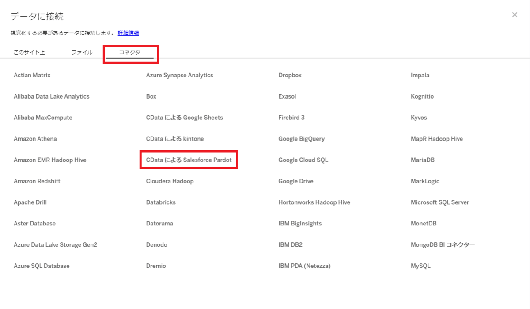Connect to Dropbox

tap(290, 75)
